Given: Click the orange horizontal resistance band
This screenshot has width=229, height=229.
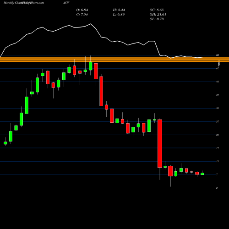Looking at the screenshot, I should [114, 60].
